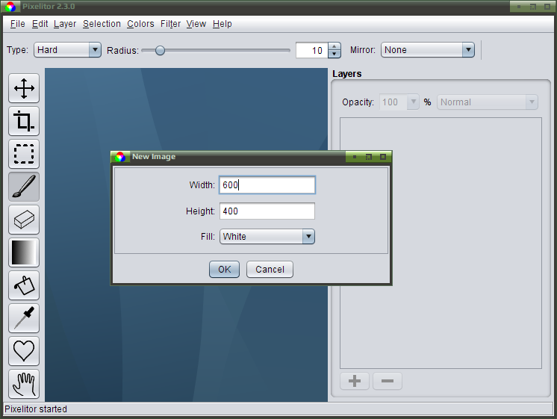
Task: Select the heart Shapes tool
Action: pyautogui.click(x=24, y=351)
